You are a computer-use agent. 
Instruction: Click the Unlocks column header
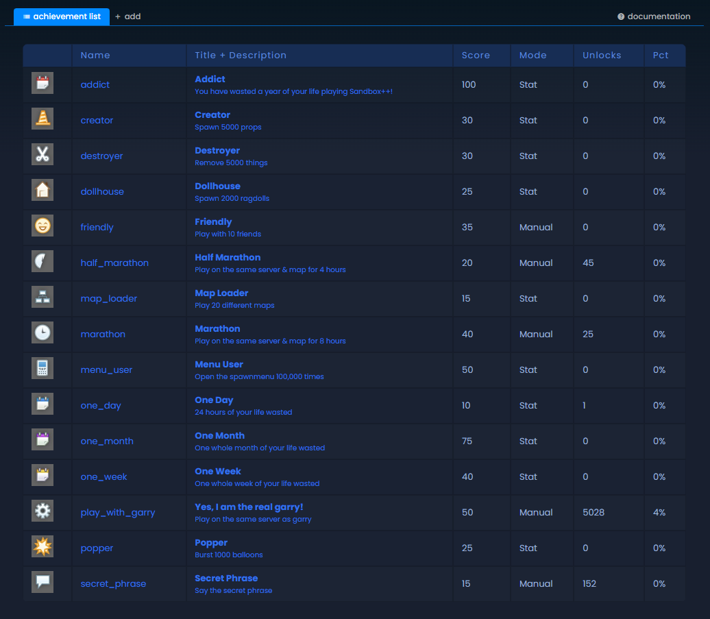click(x=602, y=56)
